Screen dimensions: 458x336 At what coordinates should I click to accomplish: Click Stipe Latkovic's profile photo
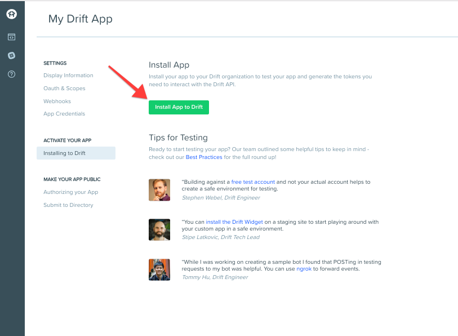tap(159, 230)
